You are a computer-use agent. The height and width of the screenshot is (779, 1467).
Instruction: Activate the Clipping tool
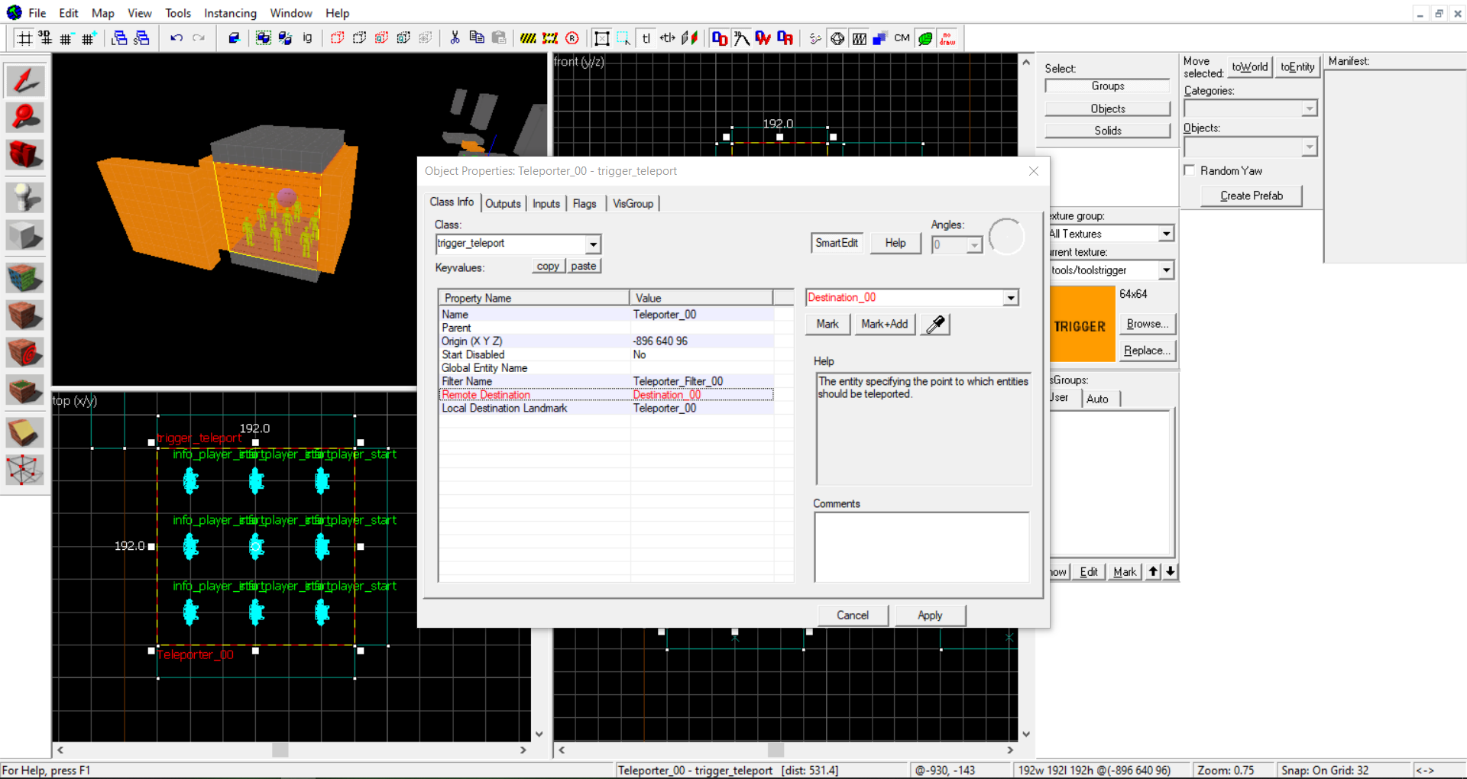pos(25,432)
